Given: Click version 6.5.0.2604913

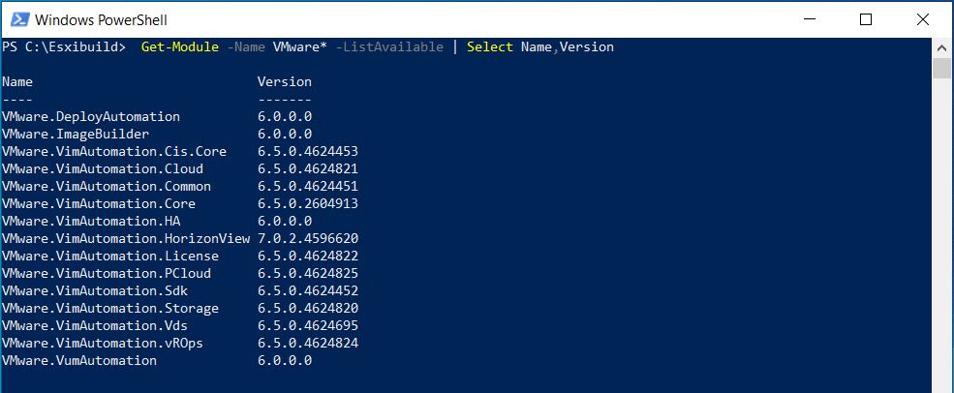Looking at the screenshot, I should click(x=308, y=204).
